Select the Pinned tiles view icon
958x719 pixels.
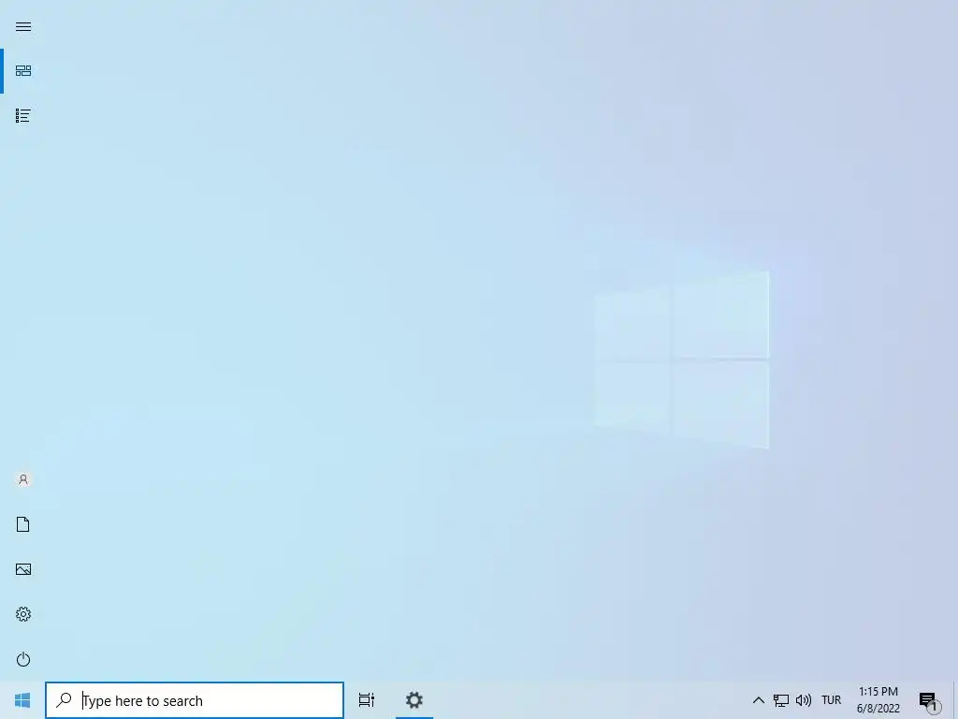23,71
